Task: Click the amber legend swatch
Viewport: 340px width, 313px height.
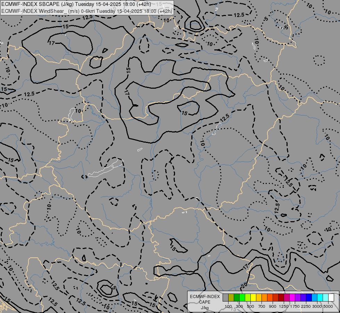Action: [x=259, y=298]
